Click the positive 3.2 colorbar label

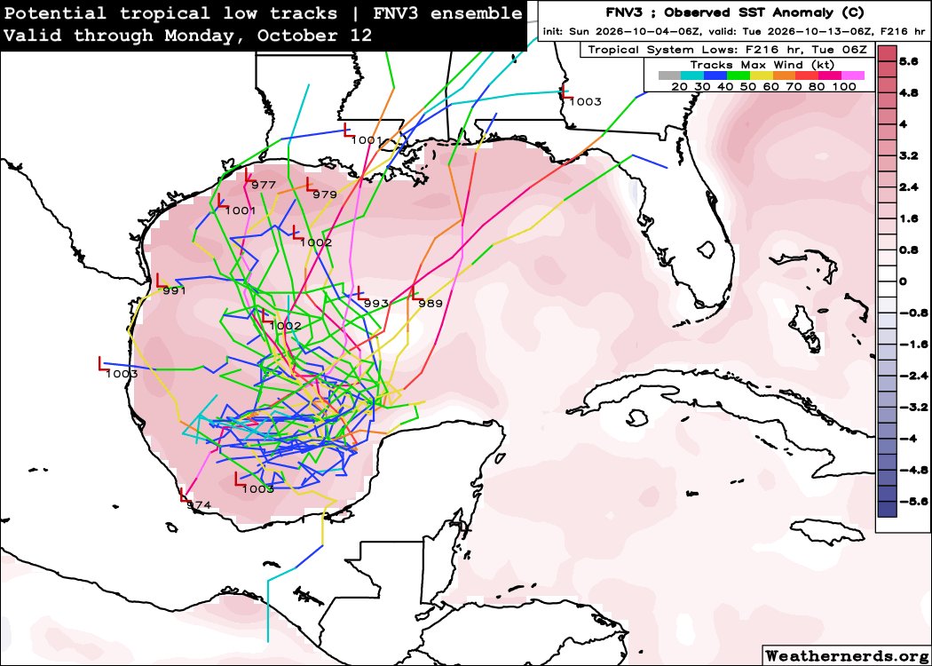point(909,155)
